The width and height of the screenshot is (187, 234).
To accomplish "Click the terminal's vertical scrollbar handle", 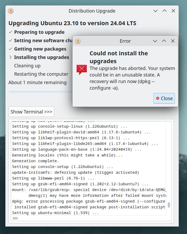I will click(x=169, y=205).
